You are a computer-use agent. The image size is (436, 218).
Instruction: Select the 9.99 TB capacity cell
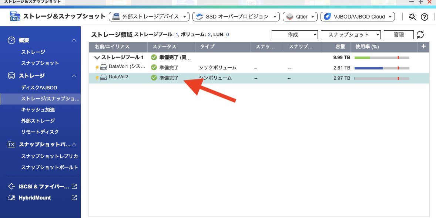pos(342,58)
